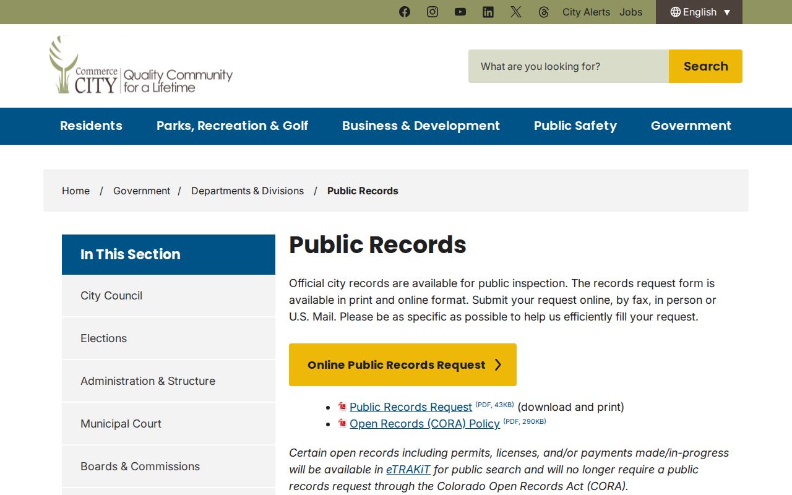Viewport: 792px width, 495px height.
Task: Go to Departments & Divisions breadcrumb
Action: tap(247, 191)
